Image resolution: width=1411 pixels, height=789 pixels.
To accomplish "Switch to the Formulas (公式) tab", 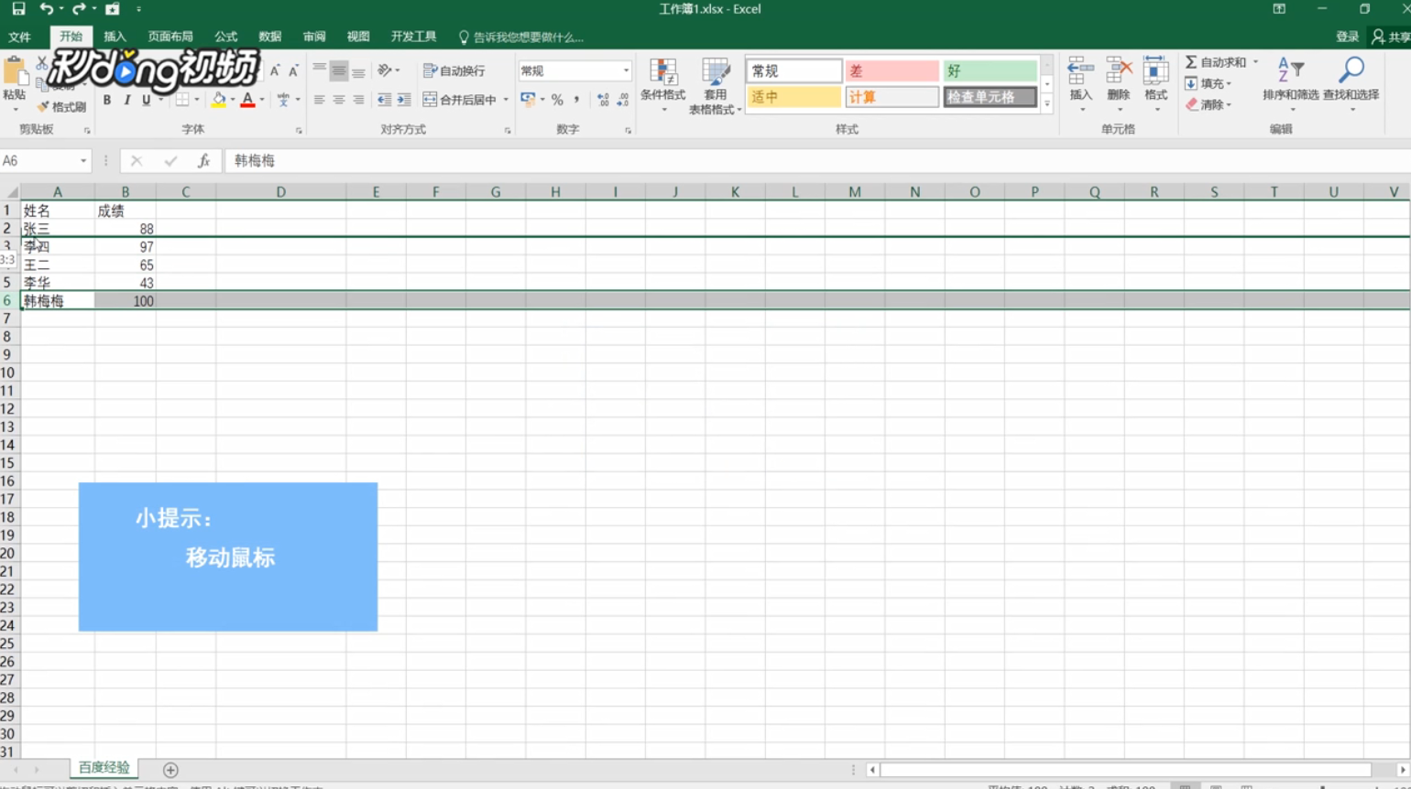I will pos(225,38).
